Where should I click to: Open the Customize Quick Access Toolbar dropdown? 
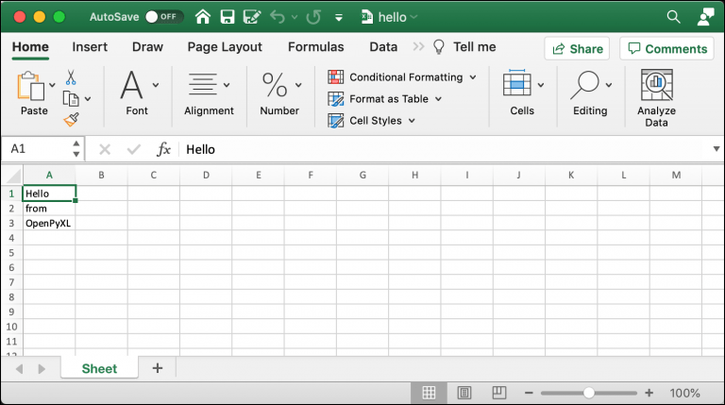(x=339, y=18)
